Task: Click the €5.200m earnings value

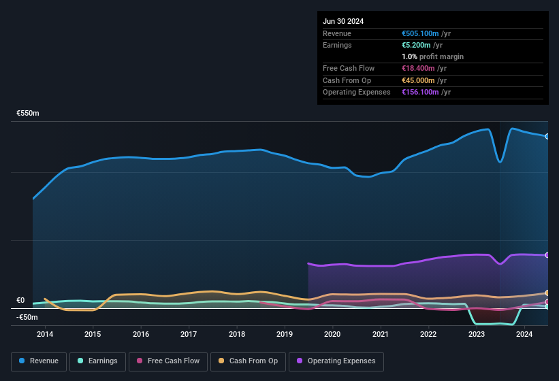Action: [416, 45]
